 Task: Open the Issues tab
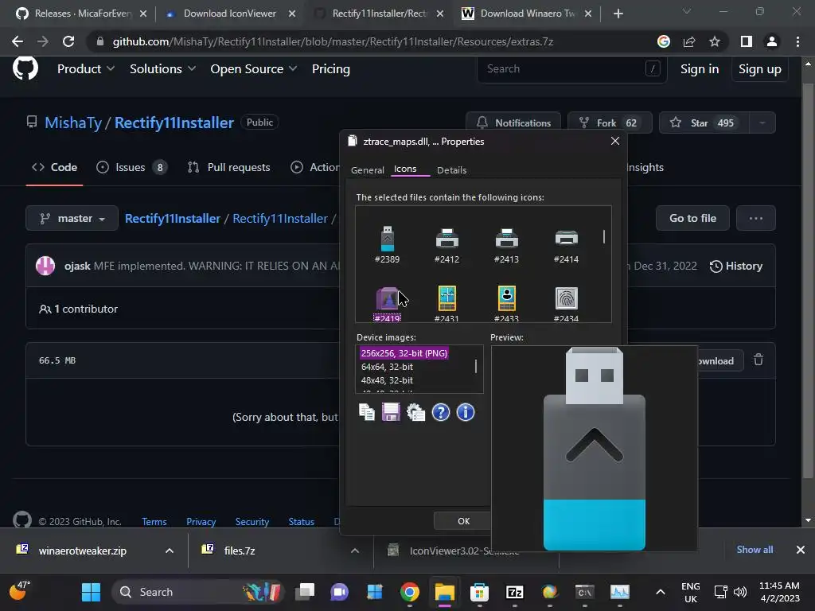tap(132, 167)
